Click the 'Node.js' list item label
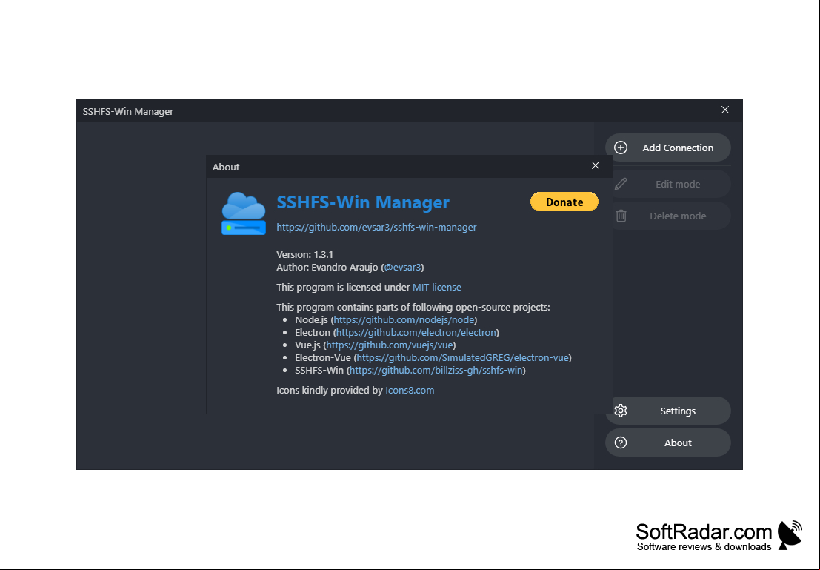 (311, 319)
